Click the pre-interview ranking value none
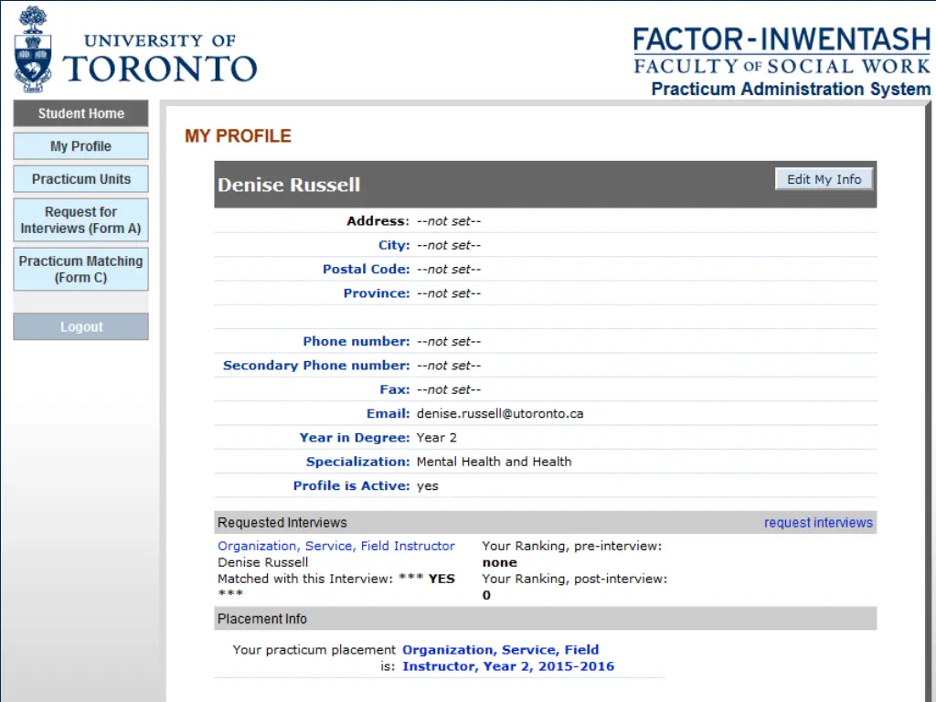The image size is (936, 702). coord(500,562)
